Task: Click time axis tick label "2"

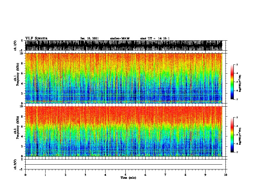Action: pos(65,175)
